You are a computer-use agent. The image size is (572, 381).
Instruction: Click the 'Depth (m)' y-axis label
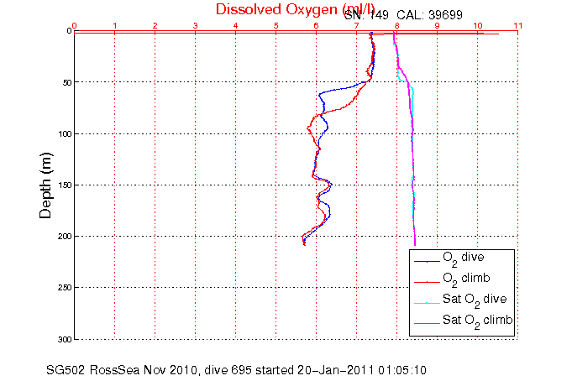(x=46, y=185)
